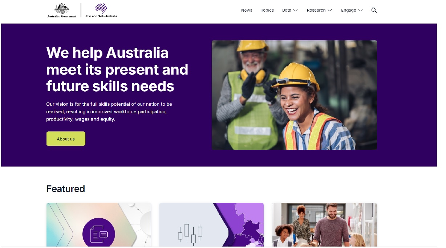The width and height of the screenshot is (446, 248).
Task: Click the Featured section heading
Action: click(66, 189)
